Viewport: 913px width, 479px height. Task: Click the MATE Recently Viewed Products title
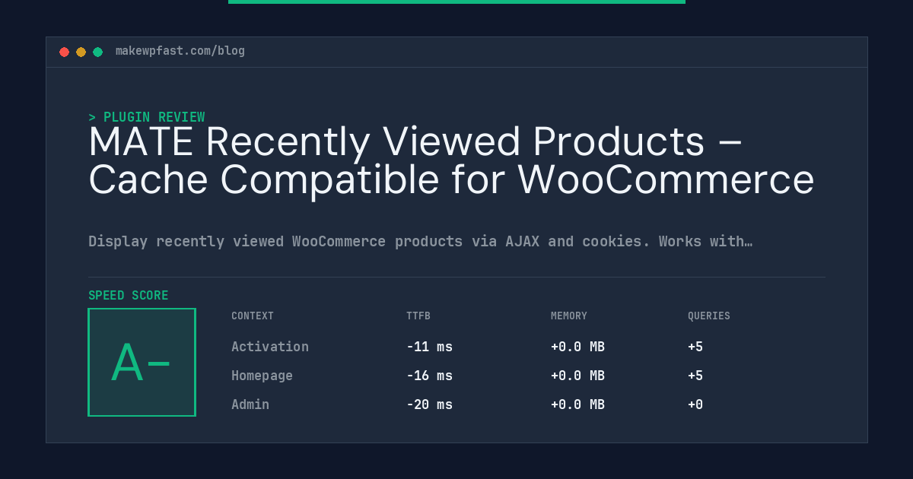451,161
